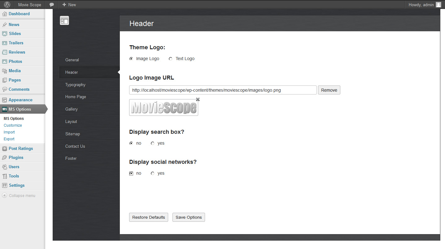Click inside the Logo Image URL field
This screenshot has width=445, height=249.
[223, 90]
